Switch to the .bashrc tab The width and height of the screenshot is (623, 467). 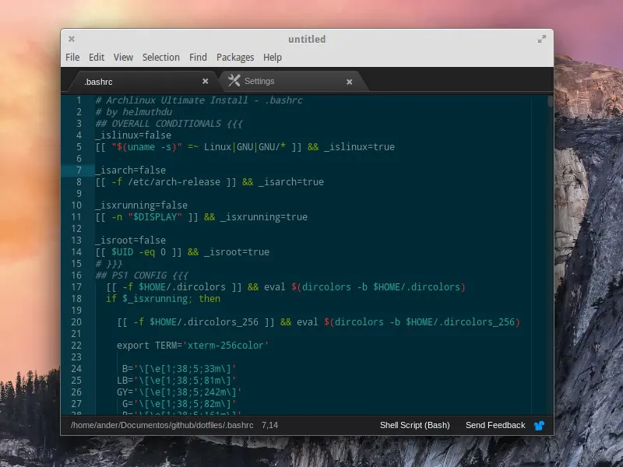click(143, 82)
